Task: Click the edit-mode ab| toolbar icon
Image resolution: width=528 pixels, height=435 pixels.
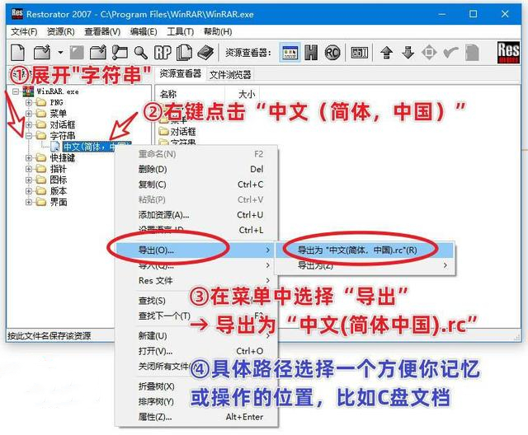Action: (x=360, y=53)
